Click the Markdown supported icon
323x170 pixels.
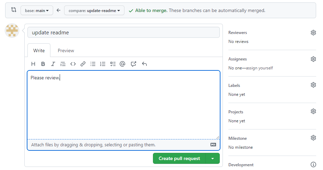pyautogui.click(x=213, y=145)
